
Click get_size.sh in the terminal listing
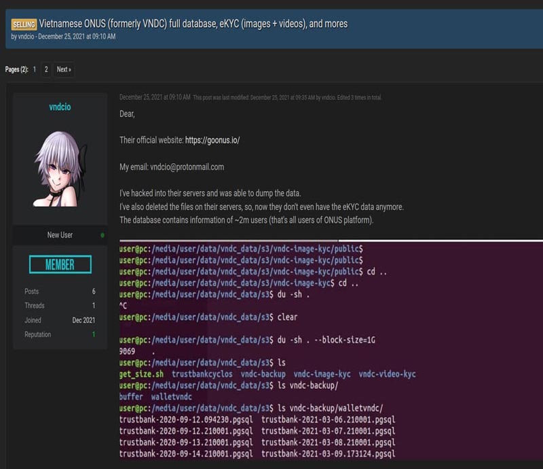click(141, 374)
